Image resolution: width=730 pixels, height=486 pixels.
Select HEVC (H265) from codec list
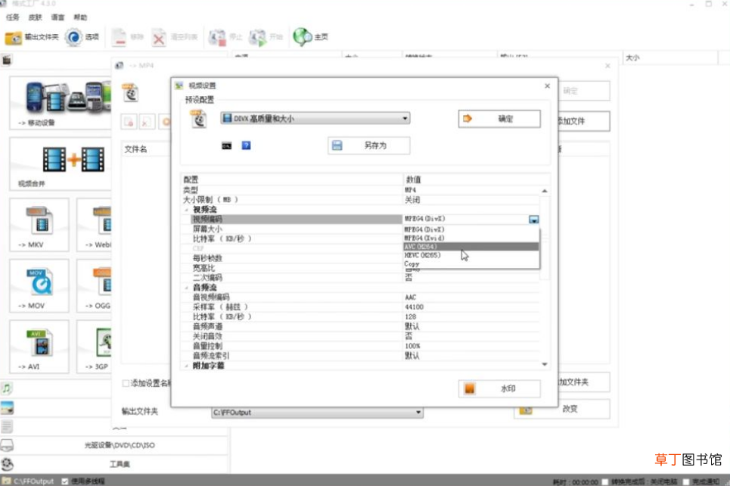pos(471,255)
